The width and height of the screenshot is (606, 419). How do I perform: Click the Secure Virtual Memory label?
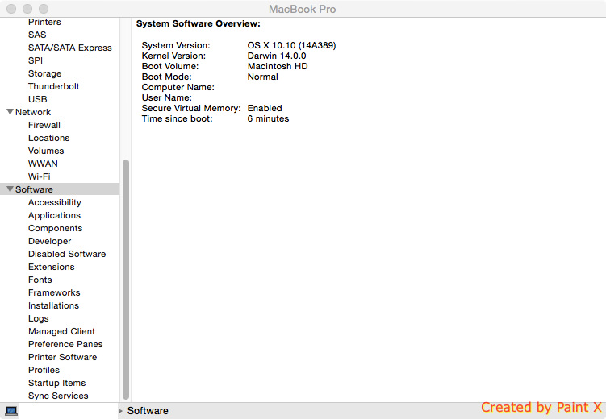191,108
